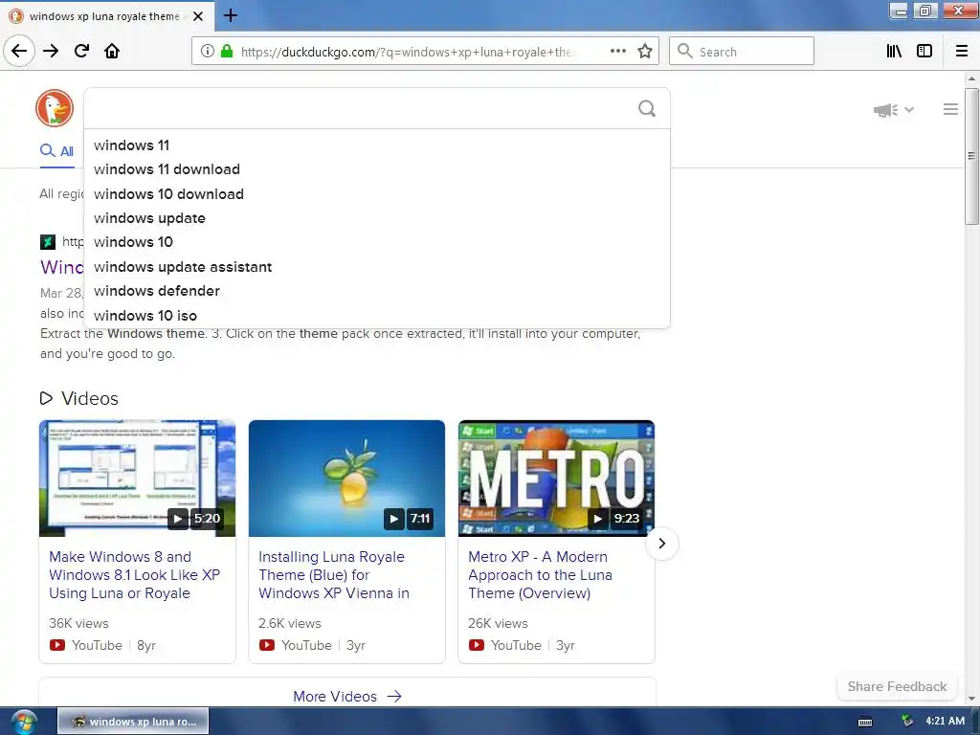The image size is (980, 735).
Task: Choose suggestion "windows defender"
Action: [377, 291]
